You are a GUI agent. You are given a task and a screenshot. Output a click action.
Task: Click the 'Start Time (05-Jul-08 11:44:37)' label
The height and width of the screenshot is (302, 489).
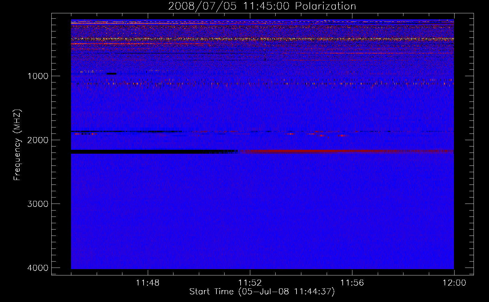[262, 292]
